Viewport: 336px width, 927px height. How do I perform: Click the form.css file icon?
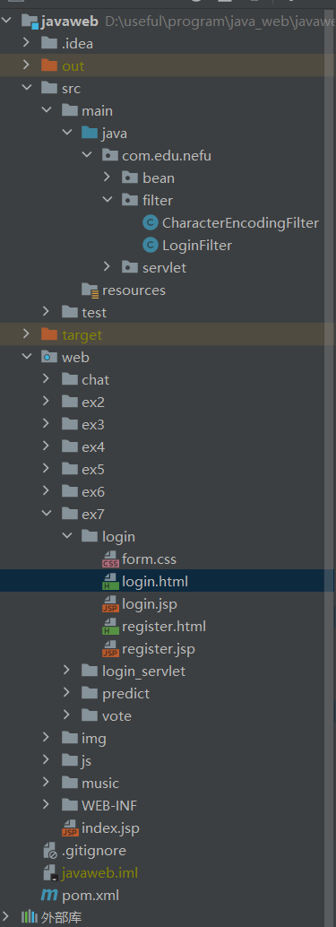[x=110, y=559]
